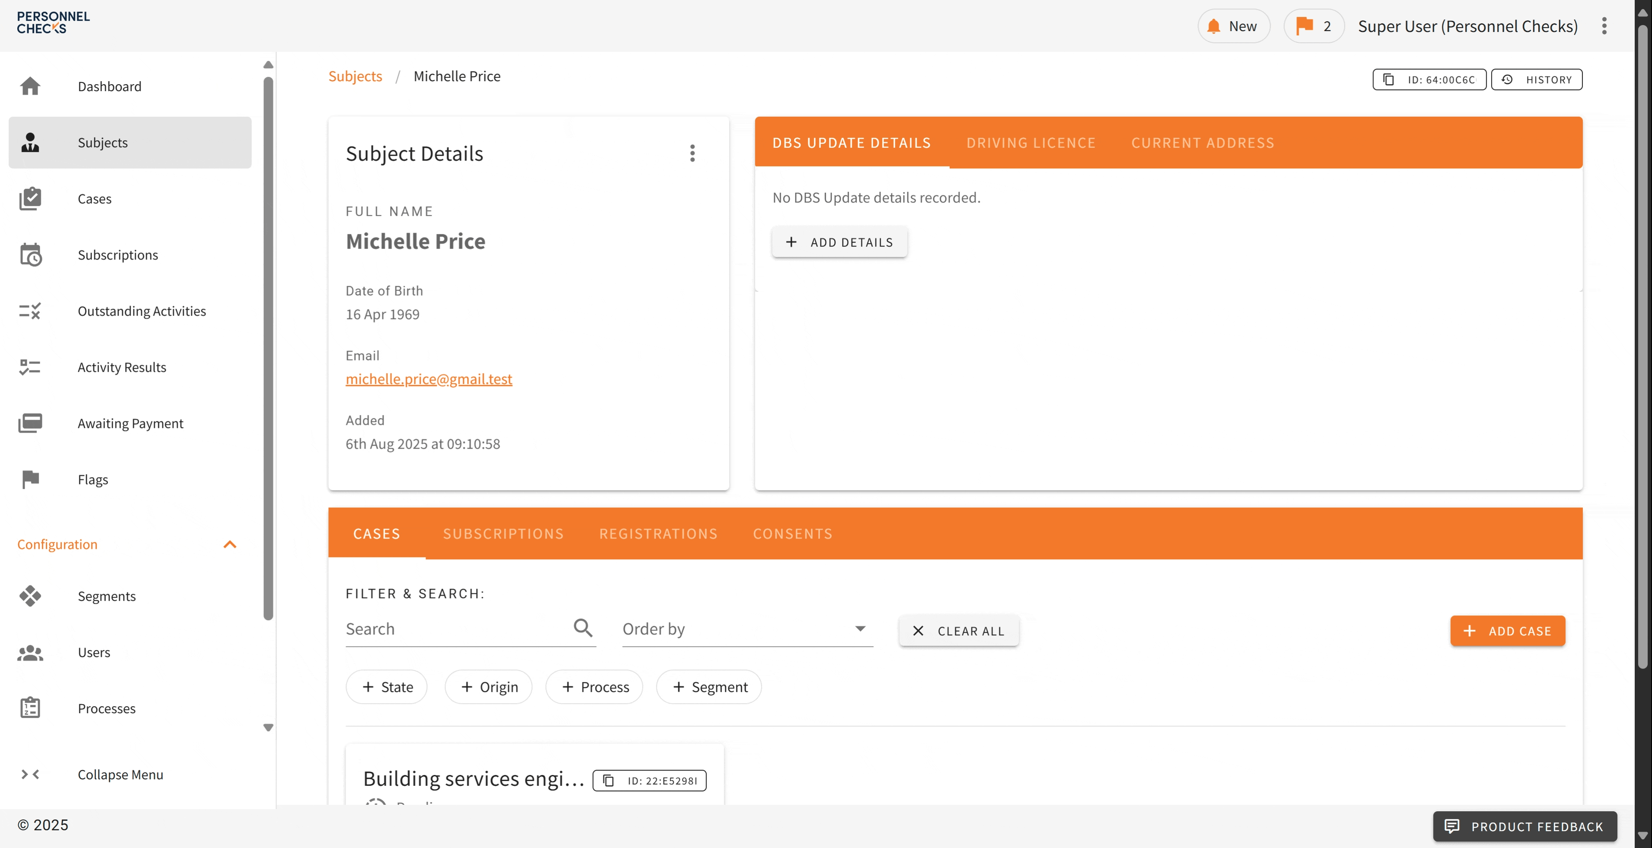Open the michelle.price@gmail.test email link

pos(429,379)
